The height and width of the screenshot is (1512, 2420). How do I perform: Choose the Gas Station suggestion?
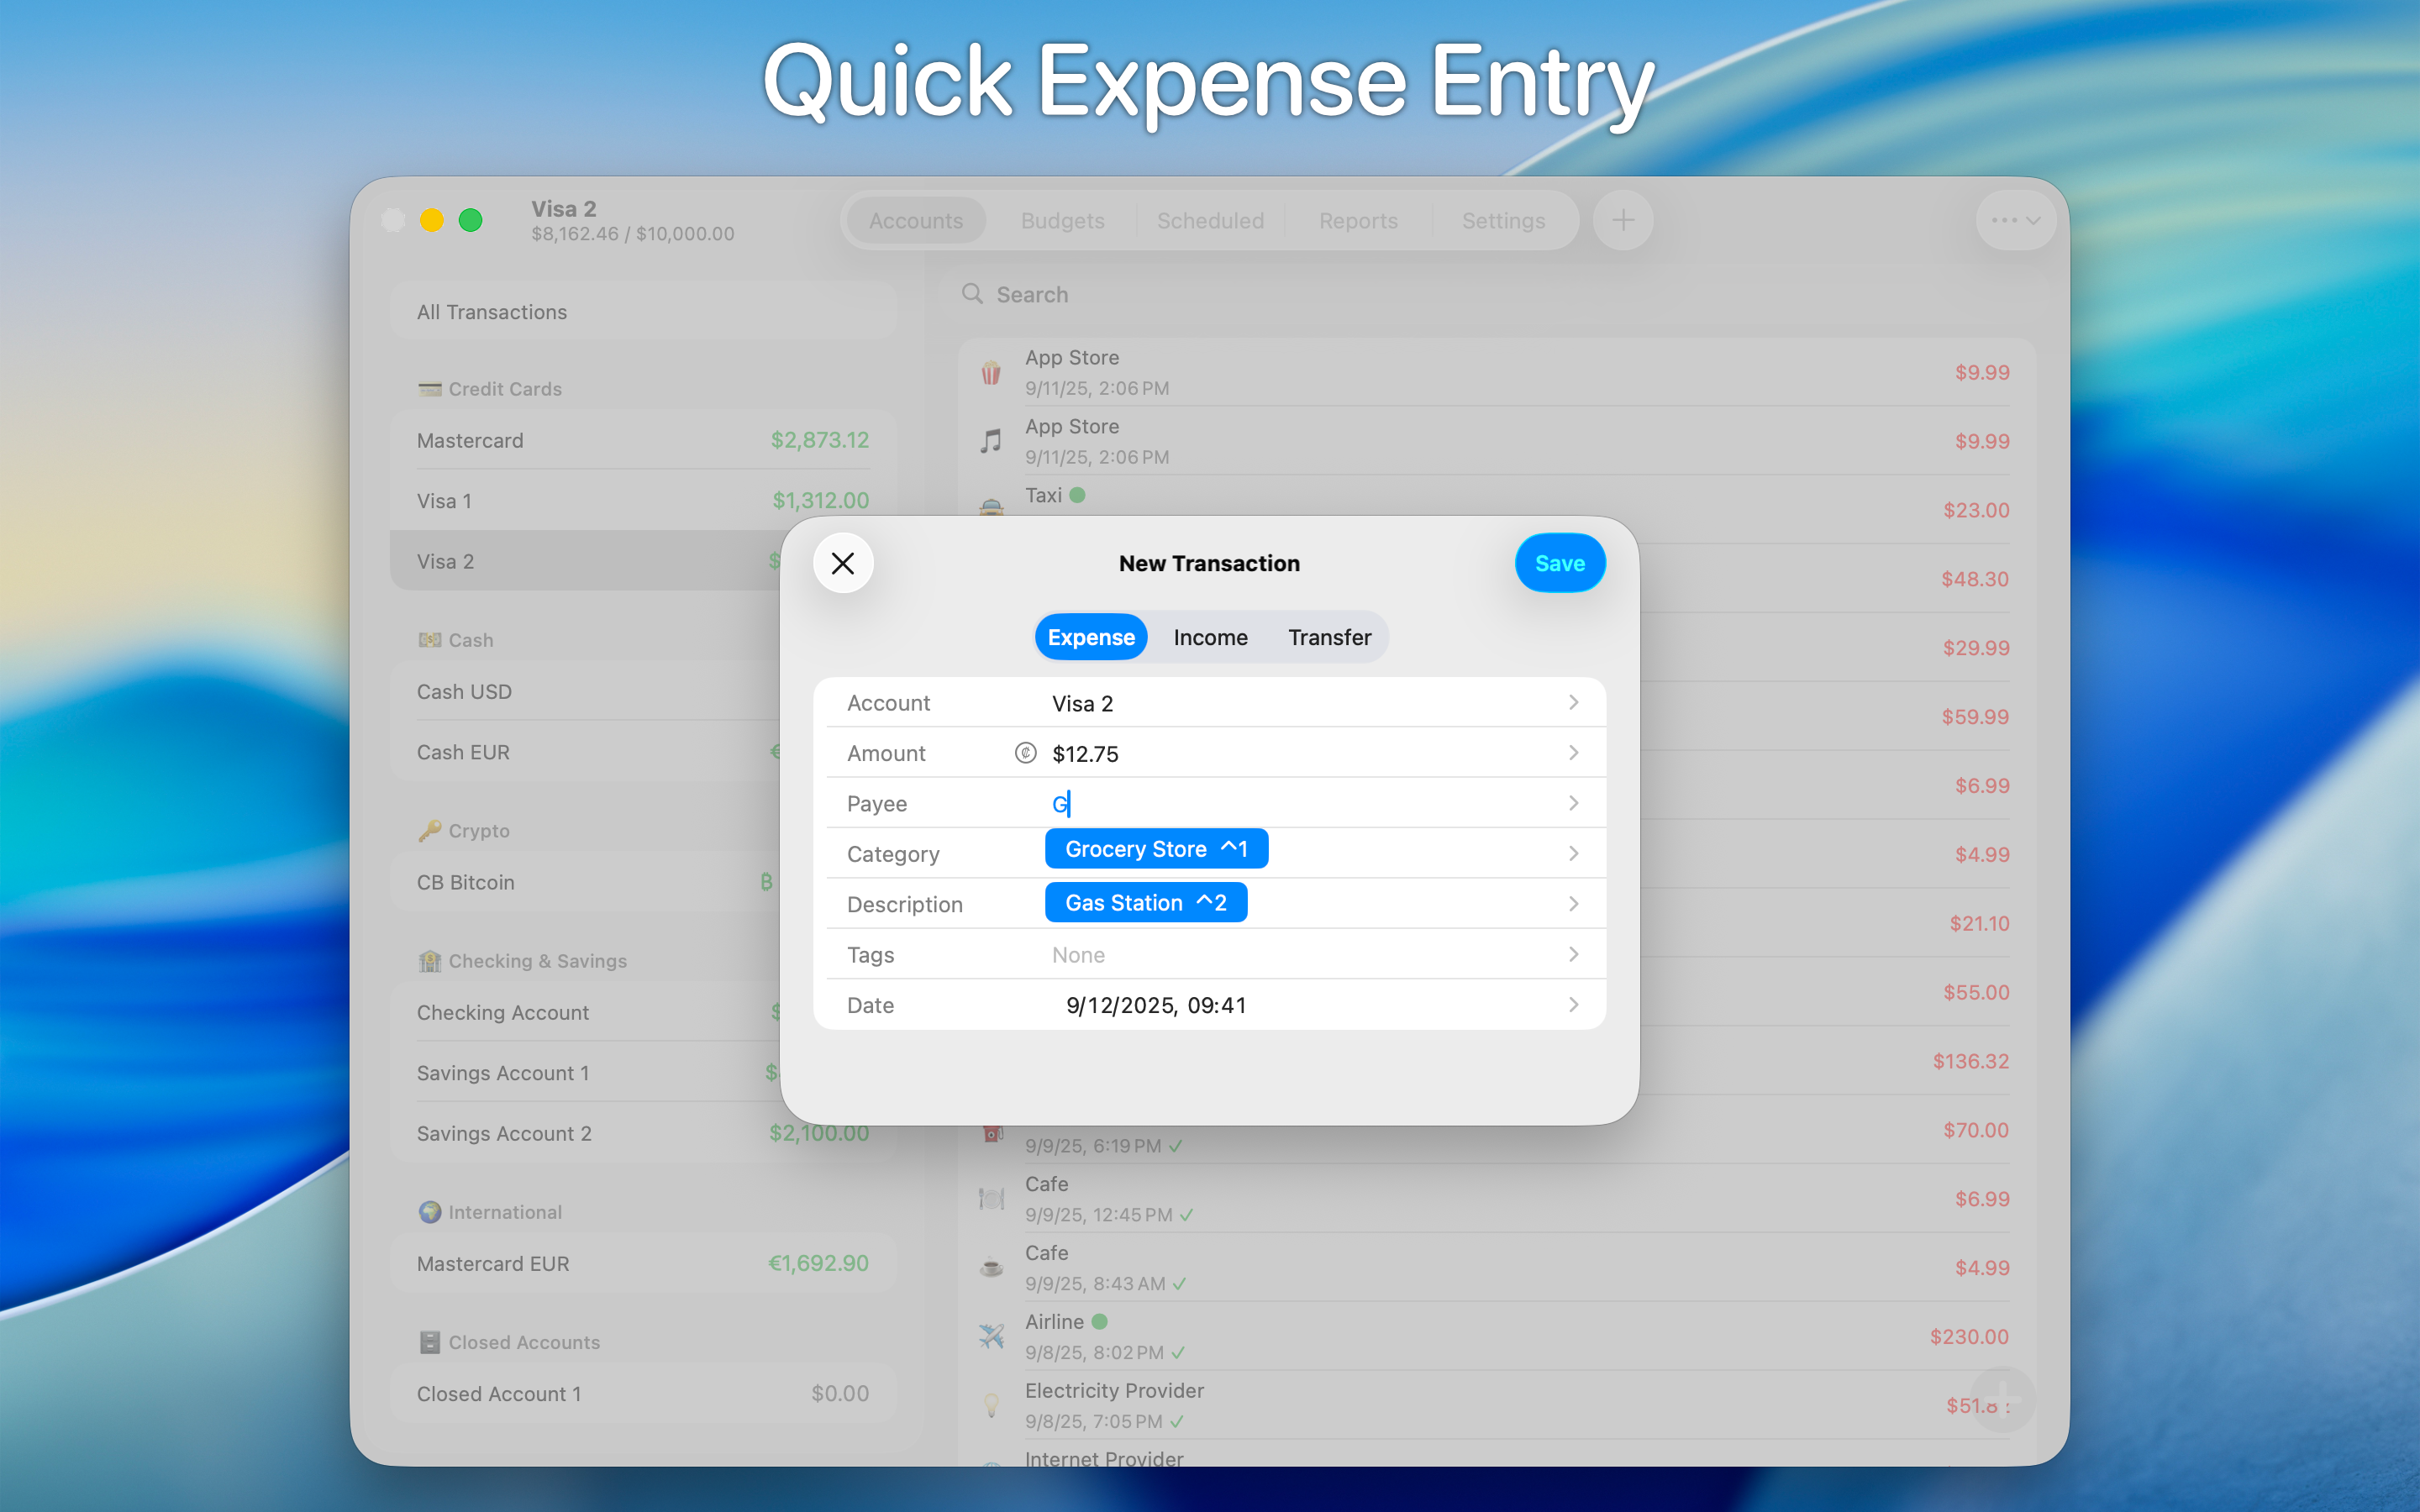tap(1146, 903)
